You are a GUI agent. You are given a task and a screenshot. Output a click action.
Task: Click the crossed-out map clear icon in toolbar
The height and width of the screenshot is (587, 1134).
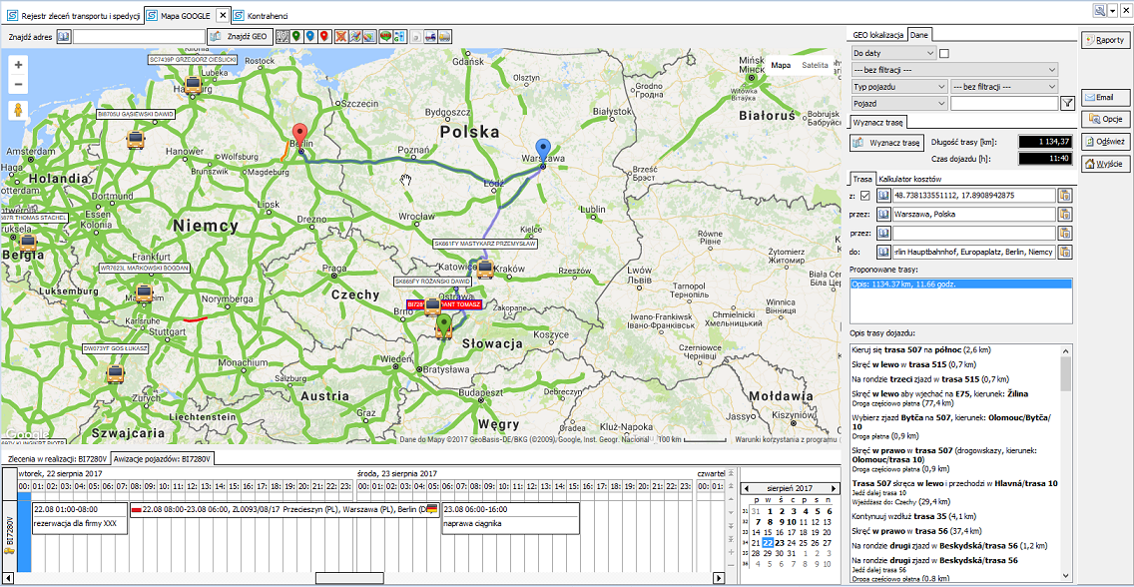341,36
